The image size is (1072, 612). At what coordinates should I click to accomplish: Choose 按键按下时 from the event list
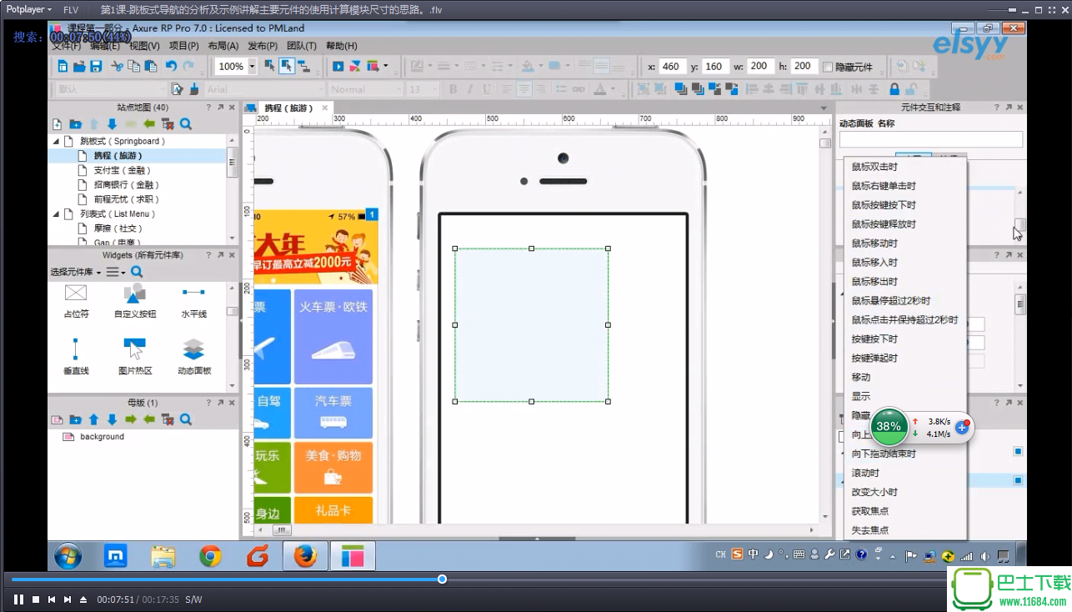point(874,339)
